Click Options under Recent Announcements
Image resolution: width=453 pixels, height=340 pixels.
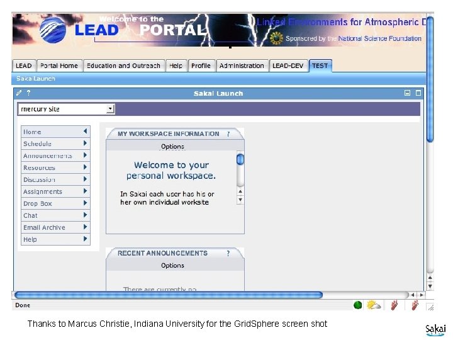click(172, 266)
